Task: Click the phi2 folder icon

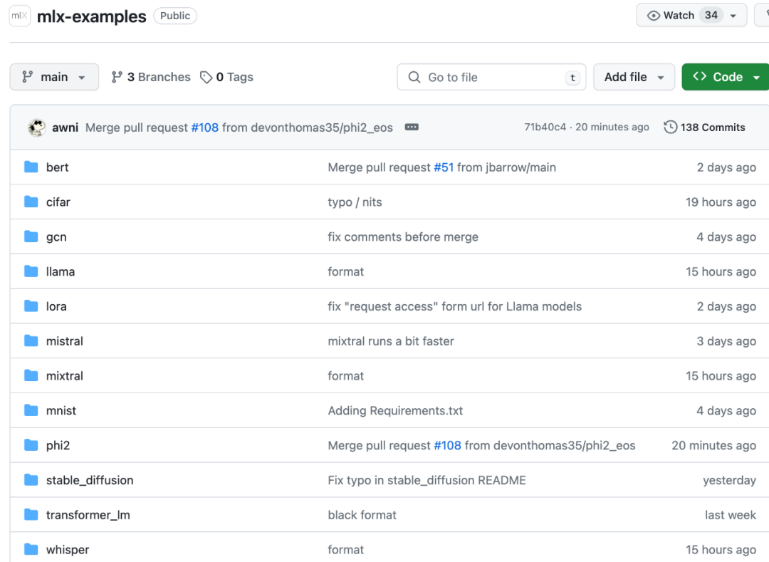Action: (x=31, y=445)
